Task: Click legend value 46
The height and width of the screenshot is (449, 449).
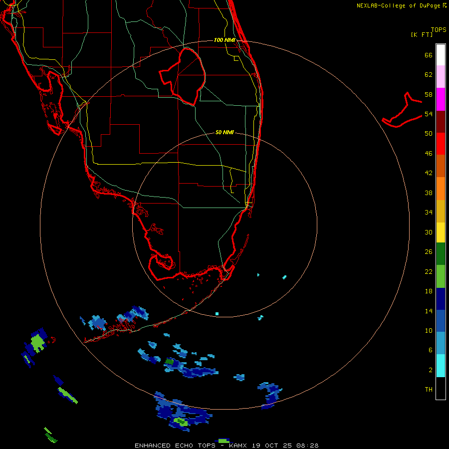Action: pyautogui.click(x=429, y=154)
